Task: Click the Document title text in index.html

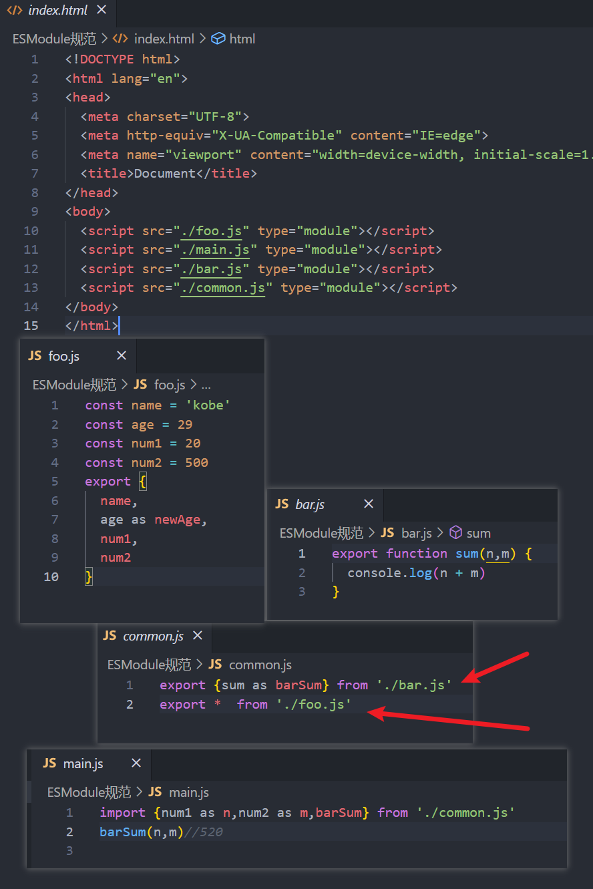Action: click(165, 174)
